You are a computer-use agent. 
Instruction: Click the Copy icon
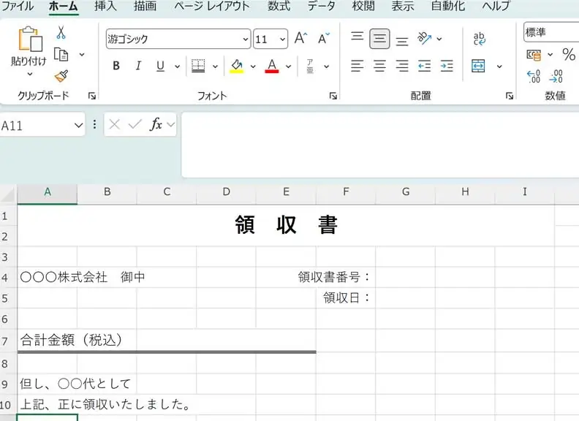(61, 55)
